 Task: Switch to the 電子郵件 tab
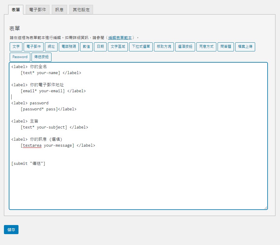pyautogui.click(x=38, y=10)
